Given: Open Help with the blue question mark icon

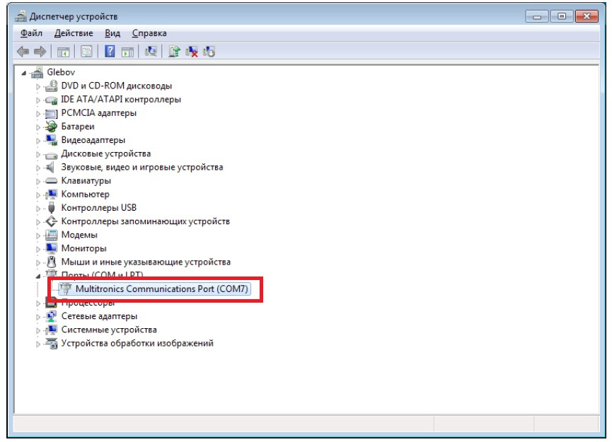Looking at the screenshot, I should tap(110, 51).
